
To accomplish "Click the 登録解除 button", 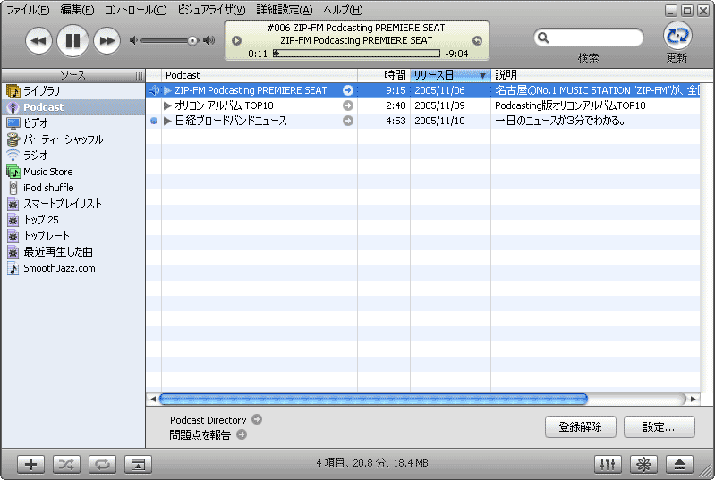I will click(x=581, y=427).
